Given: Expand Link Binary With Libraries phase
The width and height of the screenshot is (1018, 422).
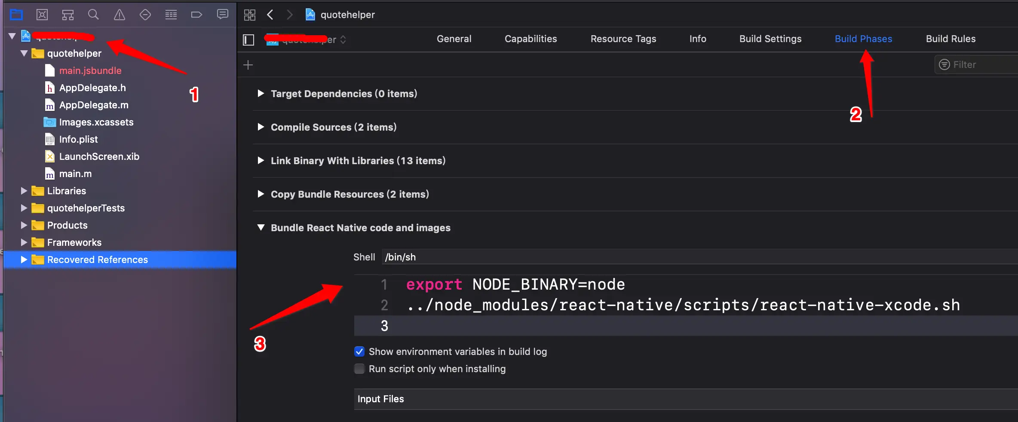Looking at the screenshot, I should pos(261,160).
